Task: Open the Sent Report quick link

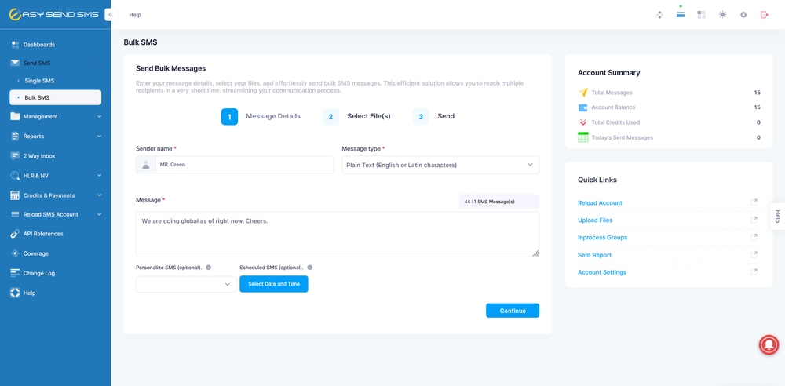Action: [594, 255]
